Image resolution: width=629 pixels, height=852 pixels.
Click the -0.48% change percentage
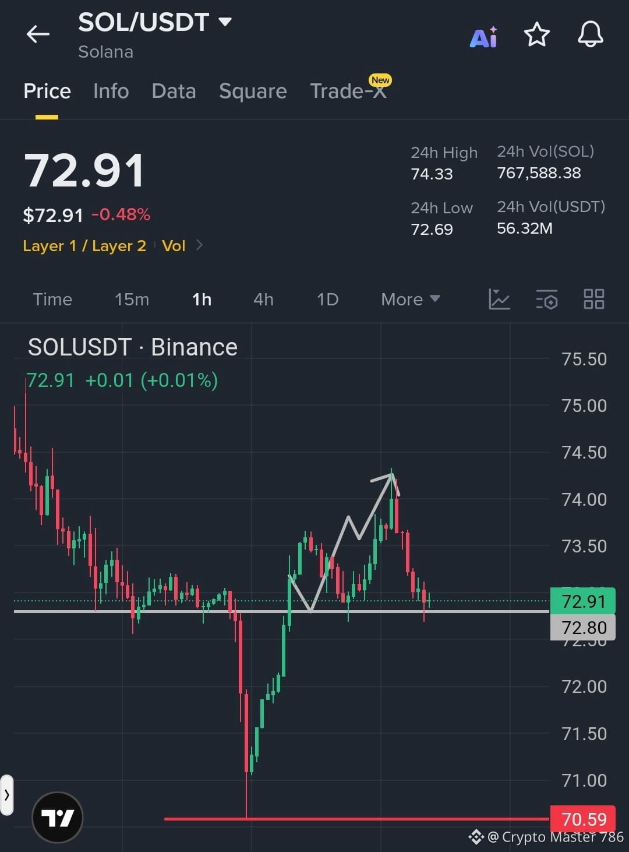pos(121,214)
